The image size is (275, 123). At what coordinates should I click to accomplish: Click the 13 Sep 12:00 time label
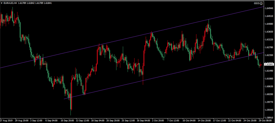[83, 121]
